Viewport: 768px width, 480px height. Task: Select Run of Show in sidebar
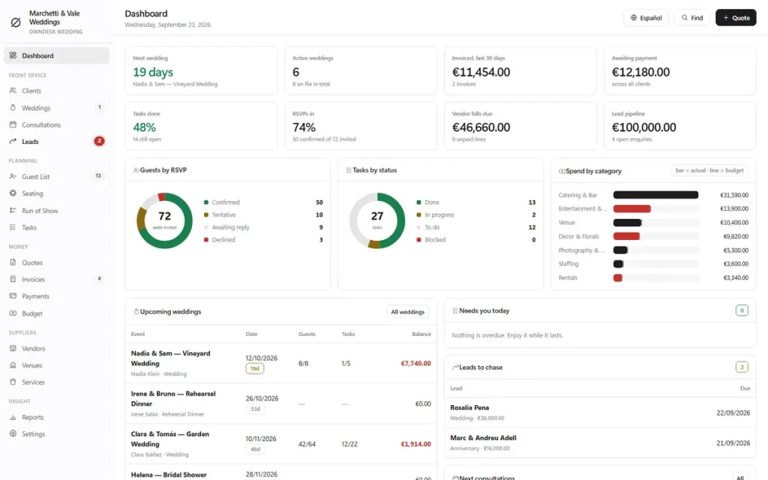[56, 211]
